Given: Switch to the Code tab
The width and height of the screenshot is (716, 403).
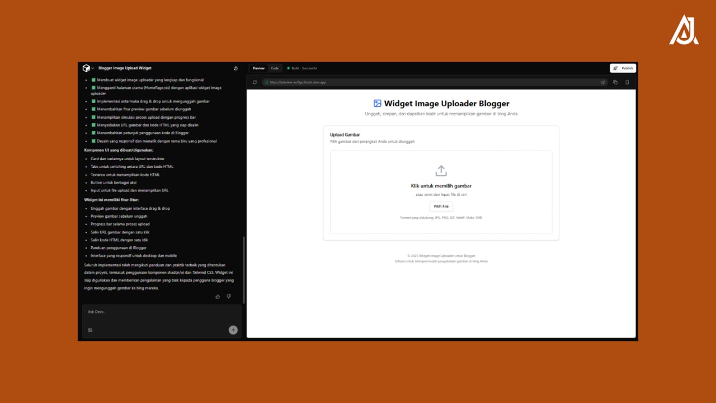Looking at the screenshot, I should [275, 68].
